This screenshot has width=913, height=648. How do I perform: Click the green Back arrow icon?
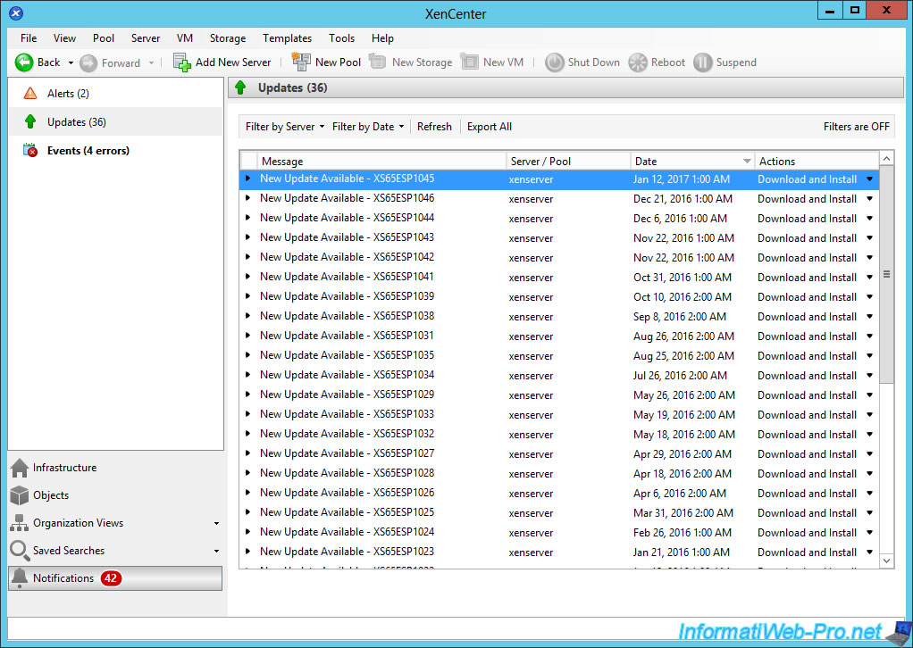[x=24, y=62]
